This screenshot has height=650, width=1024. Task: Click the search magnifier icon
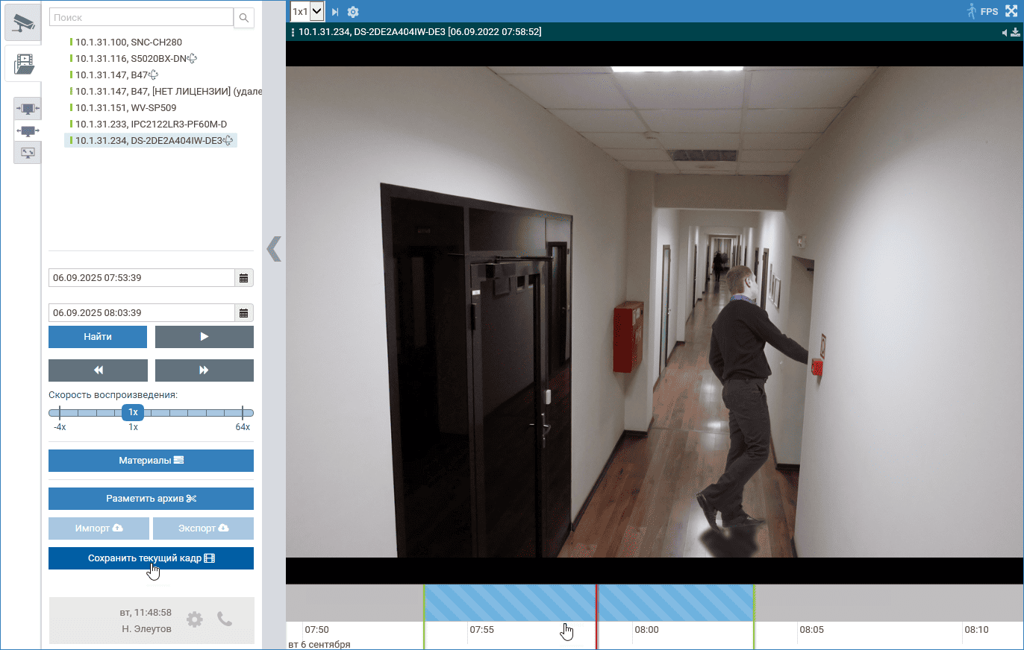[x=244, y=18]
